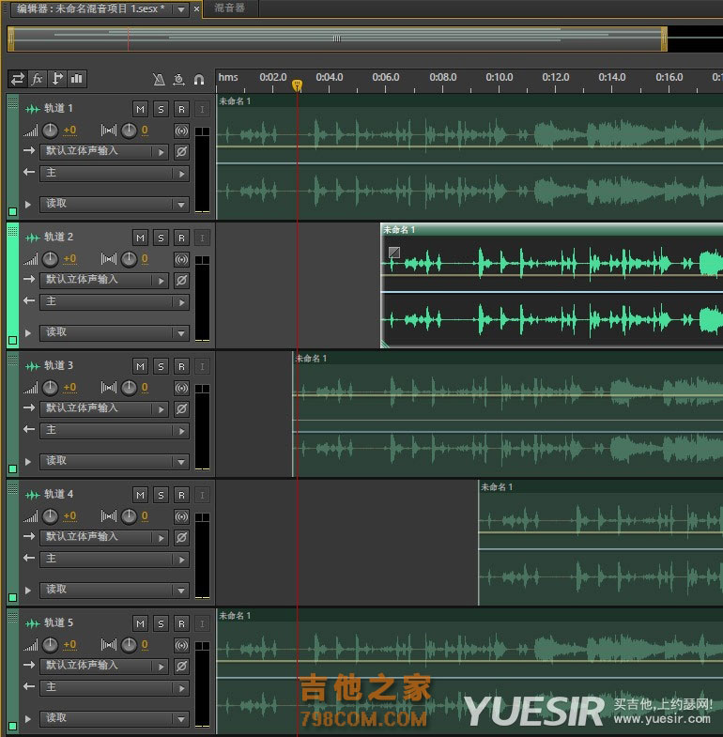Click 轨道 4 sum-to-mono icon
Image resolution: width=723 pixels, height=737 pixels.
pos(181,516)
